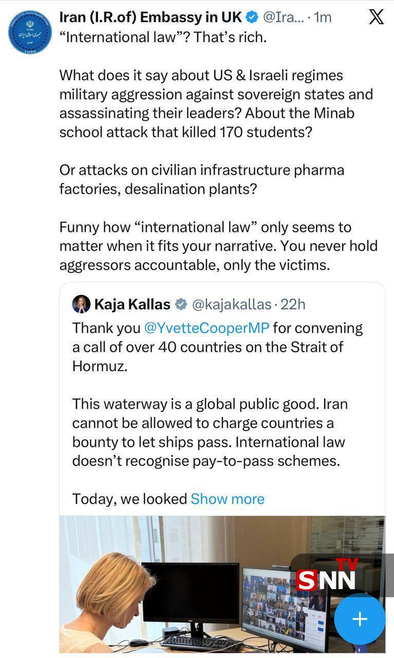Open Kaja Kallas profile picture
The width and height of the screenshot is (394, 658).
pyautogui.click(x=81, y=304)
